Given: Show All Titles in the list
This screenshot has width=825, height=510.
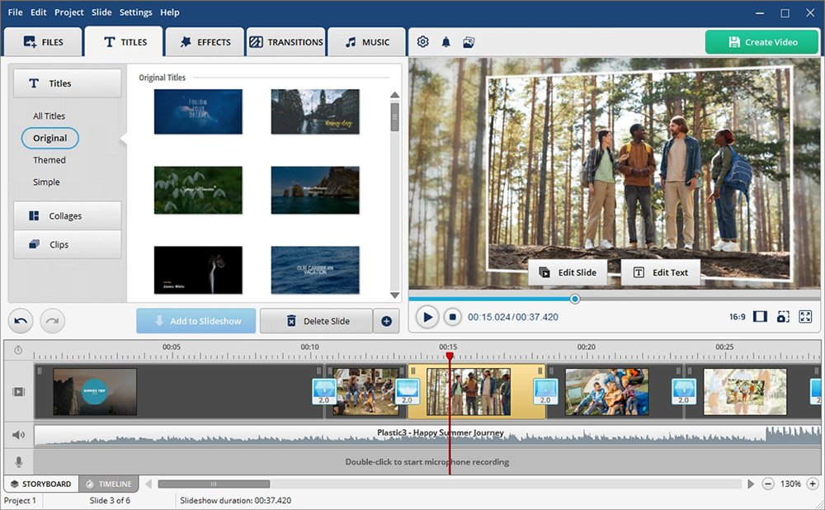Looking at the screenshot, I should (49, 116).
